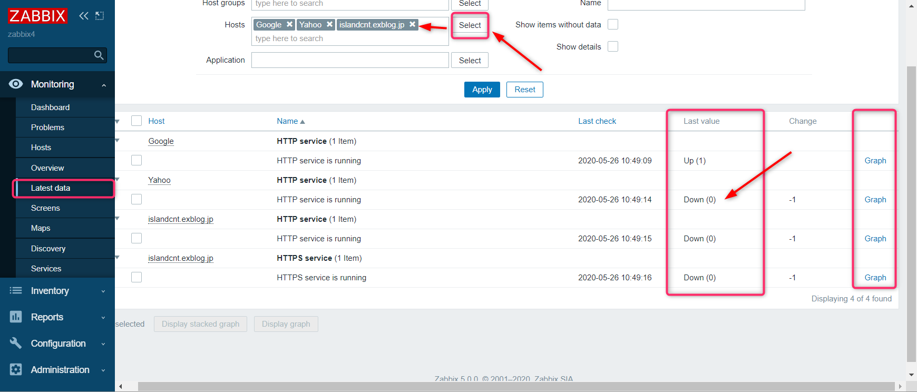Open Graph for islandcnt.exblog.jp HTTP service
The width and height of the screenshot is (917, 392).
[875, 238]
